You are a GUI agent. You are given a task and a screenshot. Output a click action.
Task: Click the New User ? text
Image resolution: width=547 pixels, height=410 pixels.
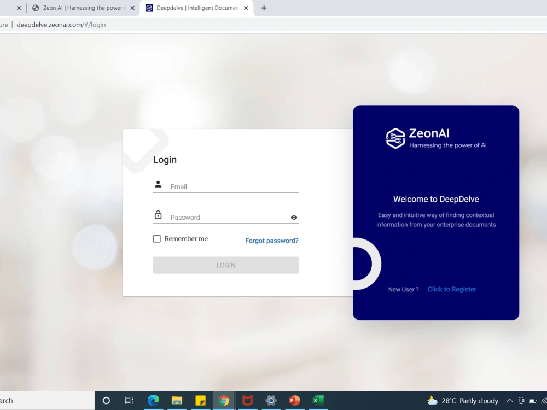[x=403, y=289]
